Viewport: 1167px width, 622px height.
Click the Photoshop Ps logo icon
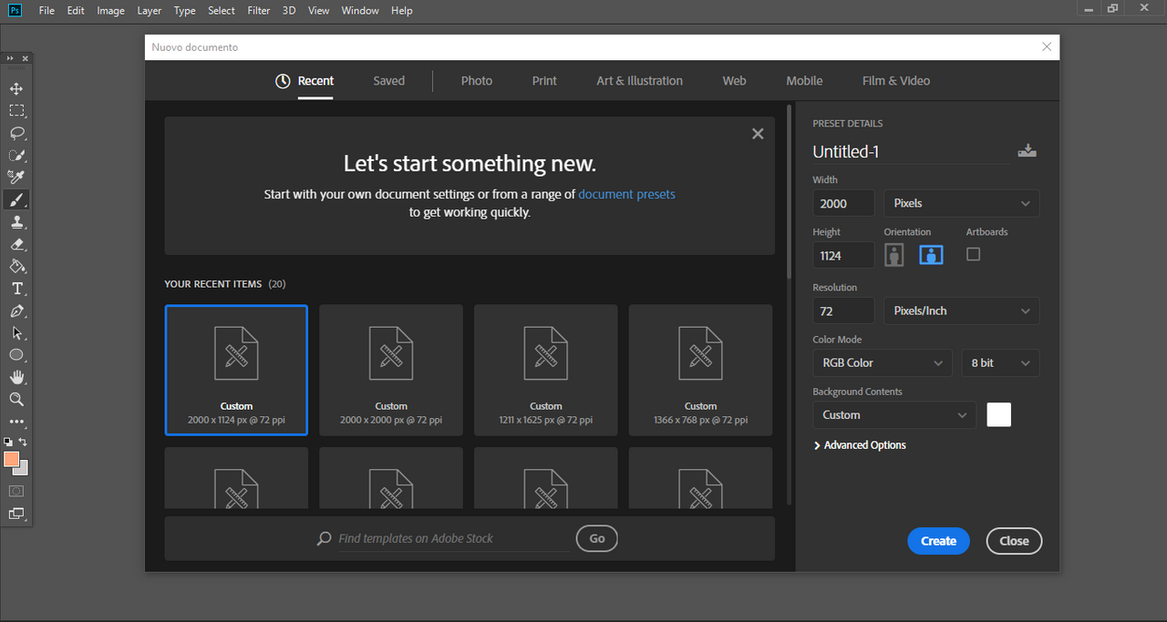(x=15, y=10)
